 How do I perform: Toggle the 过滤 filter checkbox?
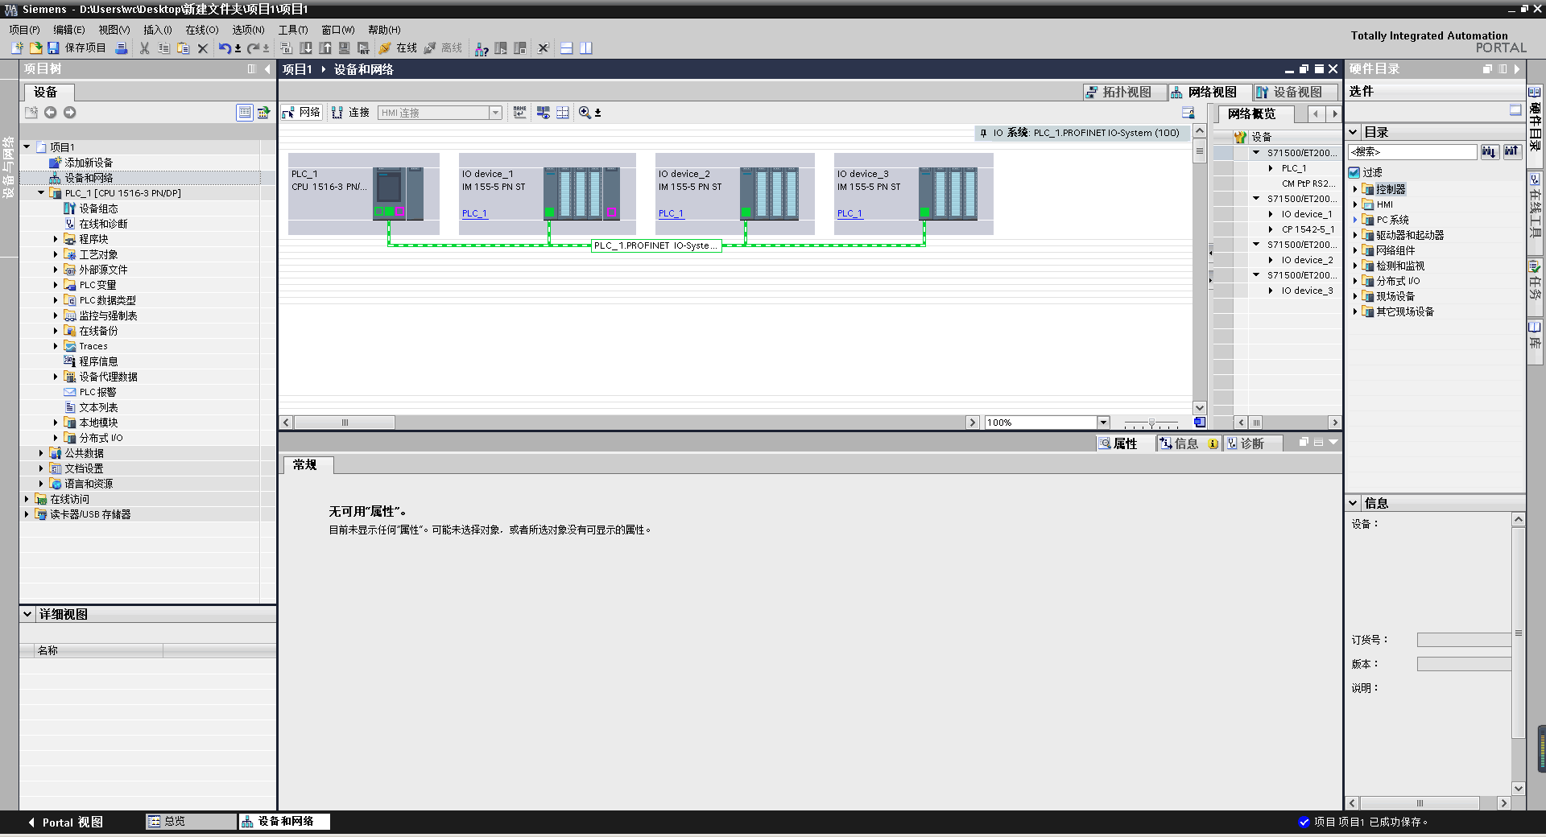tap(1354, 172)
